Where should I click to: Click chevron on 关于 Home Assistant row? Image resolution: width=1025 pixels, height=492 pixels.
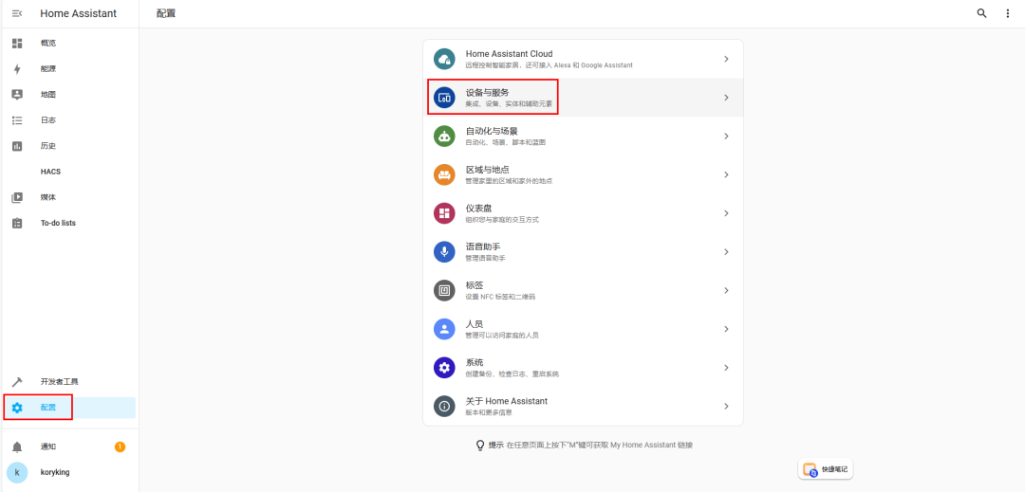726,406
